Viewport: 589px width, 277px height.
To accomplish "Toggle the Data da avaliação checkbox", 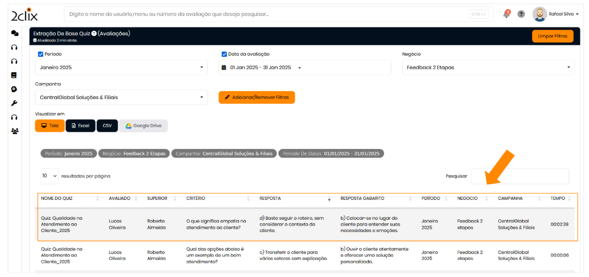I will (x=224, y=54).
